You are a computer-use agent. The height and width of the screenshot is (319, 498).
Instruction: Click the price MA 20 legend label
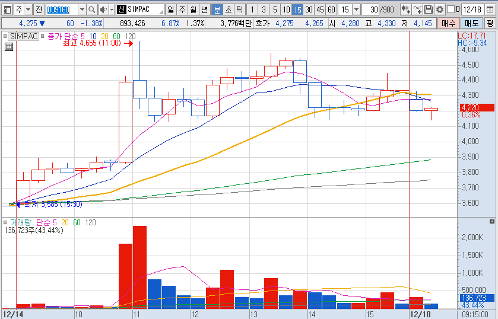(104, 36)
